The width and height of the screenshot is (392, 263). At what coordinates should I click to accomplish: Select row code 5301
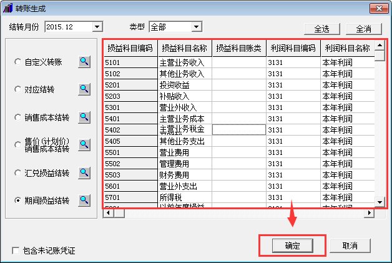click(x=130, y=107)
